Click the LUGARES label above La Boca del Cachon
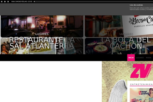 click(126, 34)
